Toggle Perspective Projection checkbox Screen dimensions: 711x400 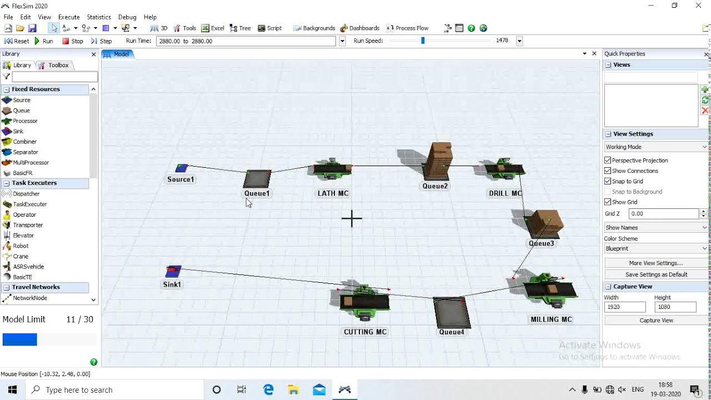click(608, 161)
